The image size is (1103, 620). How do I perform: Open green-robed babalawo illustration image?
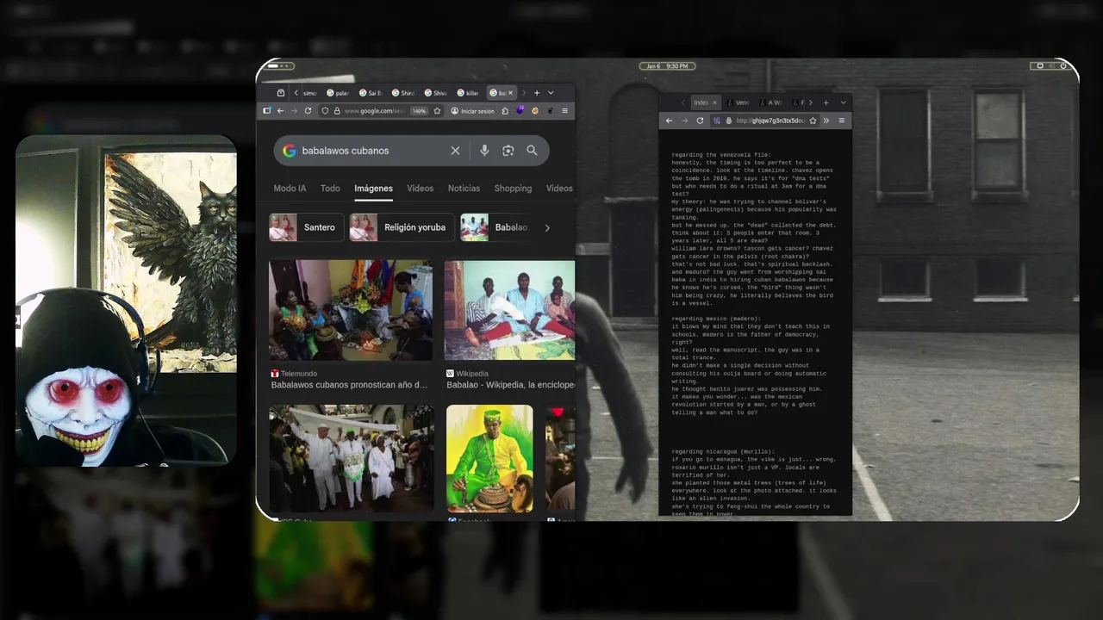point(489,459)
